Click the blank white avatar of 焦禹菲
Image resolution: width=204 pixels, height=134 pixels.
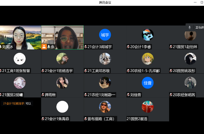(x=62, y=107)
